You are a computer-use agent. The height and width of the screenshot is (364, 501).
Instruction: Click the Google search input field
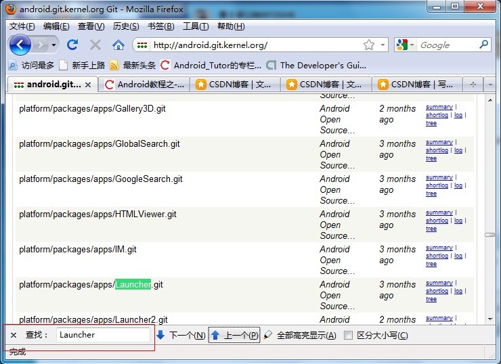click(448, 45)
